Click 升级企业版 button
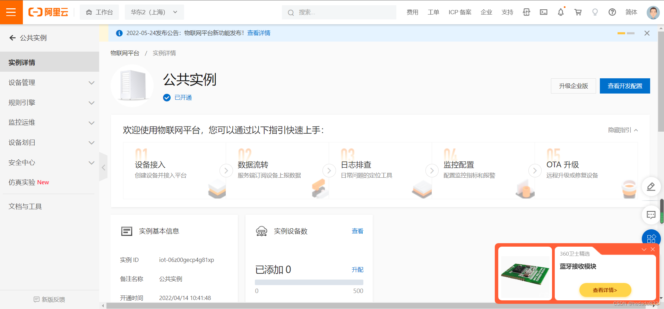664x309 pixels. click(574, 86)
